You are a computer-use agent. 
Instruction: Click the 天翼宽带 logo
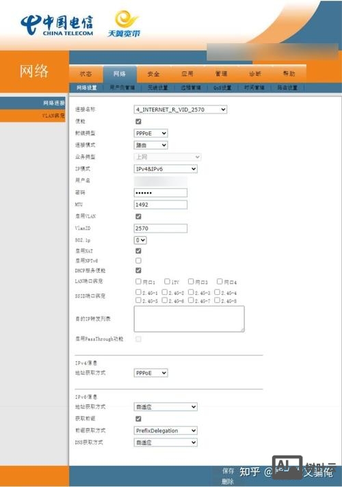[124, 24]
